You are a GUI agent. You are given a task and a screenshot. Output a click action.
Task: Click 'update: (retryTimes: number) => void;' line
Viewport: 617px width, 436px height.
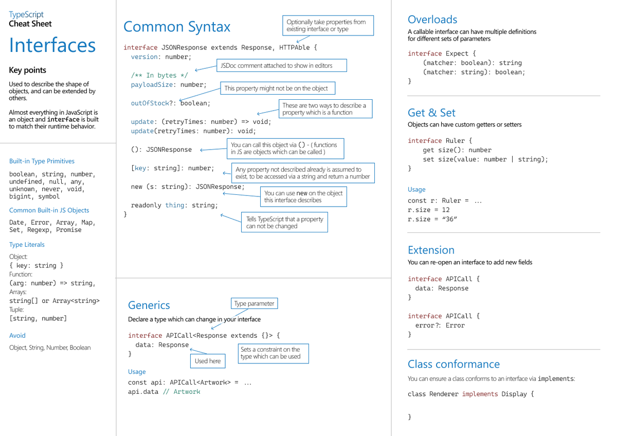201,122
